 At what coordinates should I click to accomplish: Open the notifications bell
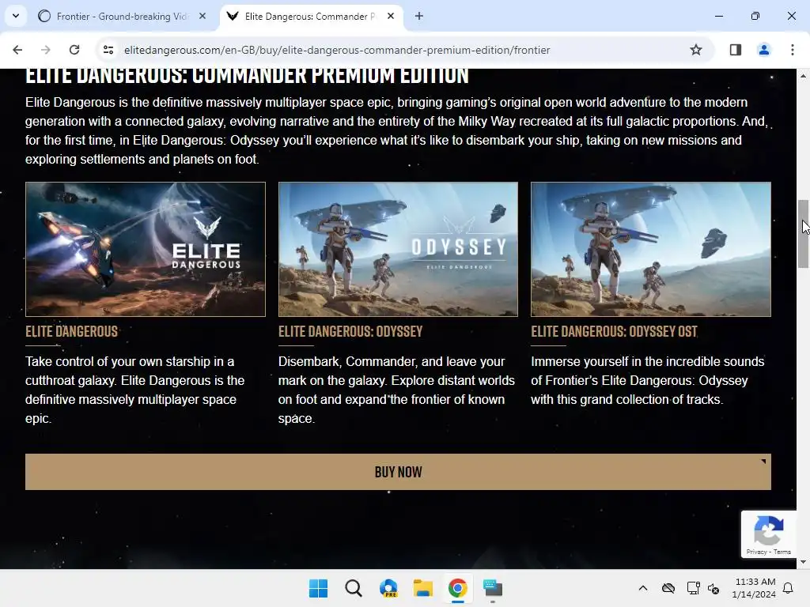pos(789,588)
